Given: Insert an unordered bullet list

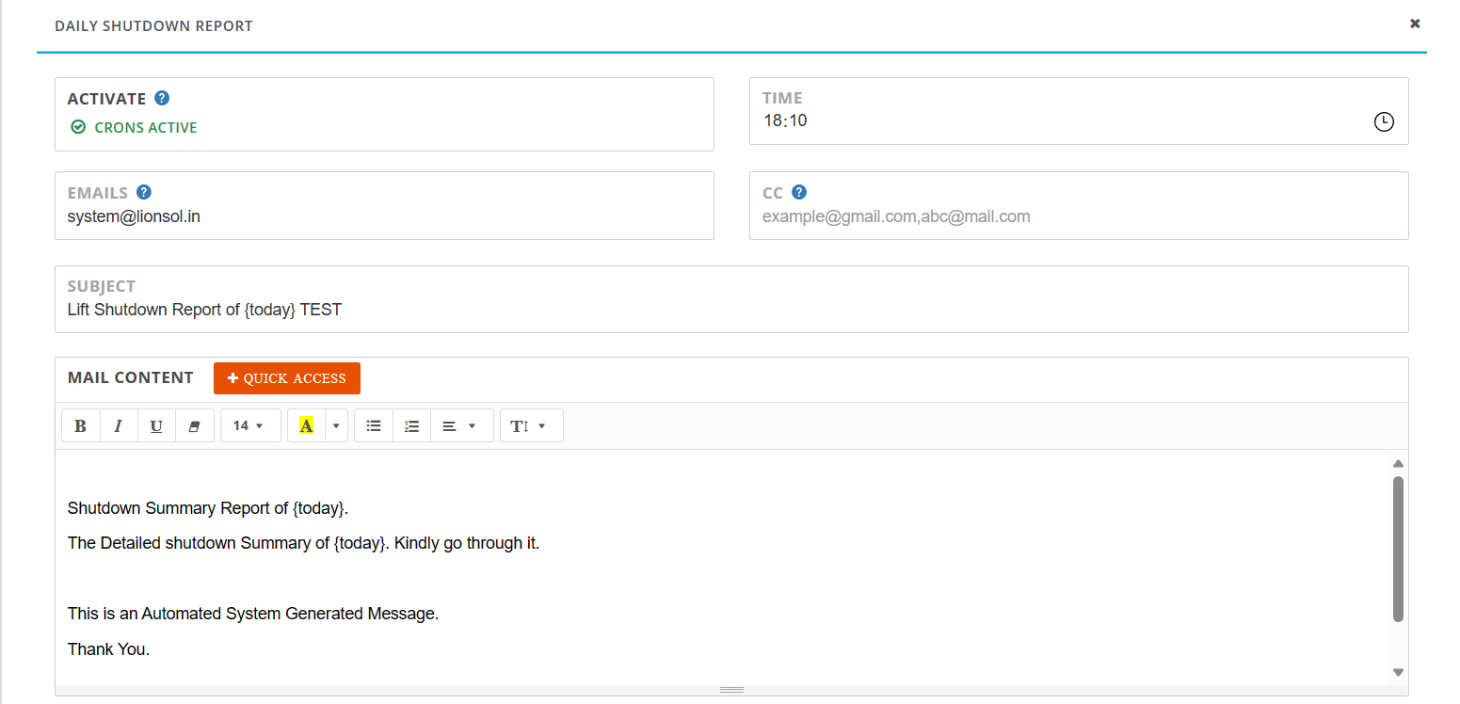Looking at the screenshot, I should pos(374,426).
